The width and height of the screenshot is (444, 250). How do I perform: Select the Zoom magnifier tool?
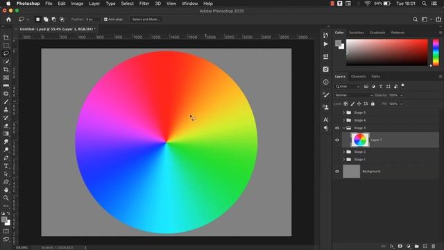pos(6,198)
